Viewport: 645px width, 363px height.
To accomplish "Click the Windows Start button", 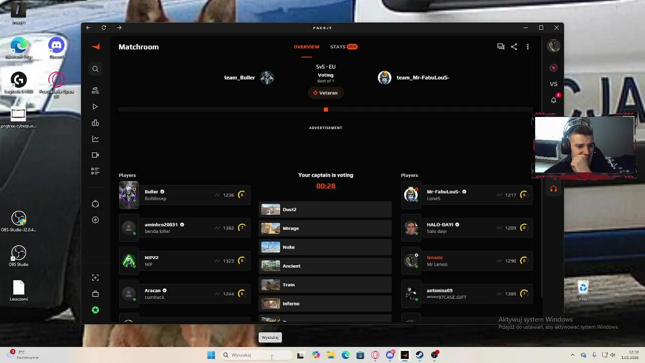I will 211,355.
